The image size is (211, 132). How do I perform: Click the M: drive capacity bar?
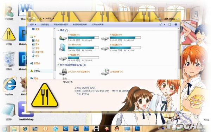[x=83, y=58]
